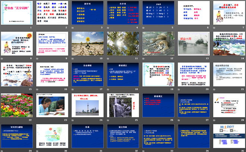Select slide 12 tiger photo thumbnail
Screen dimensions: 246x152
157,43
